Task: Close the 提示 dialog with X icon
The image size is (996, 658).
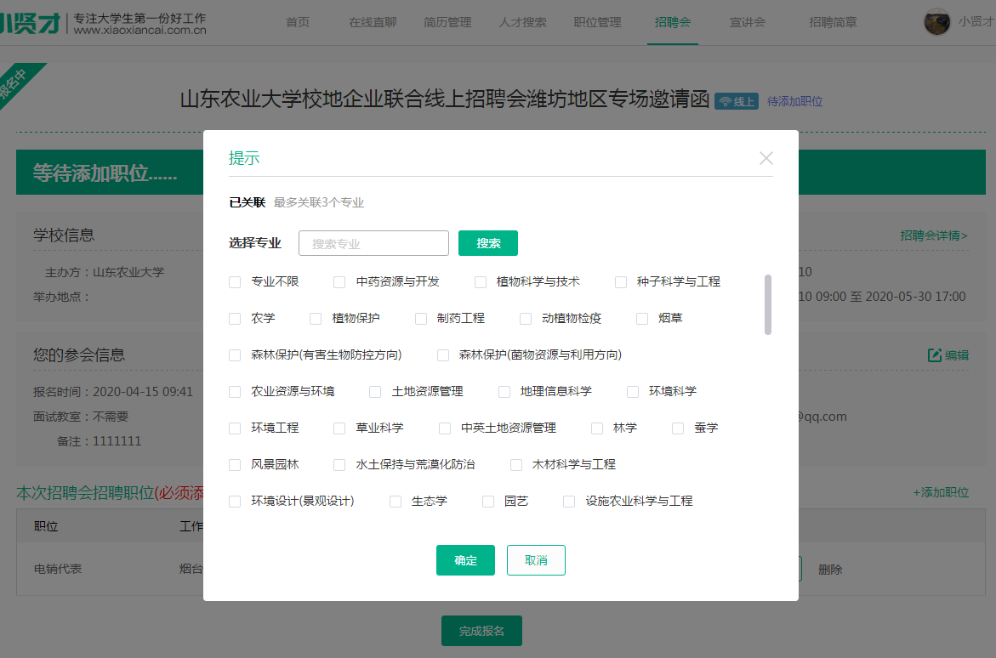Action: click(765, 158)
